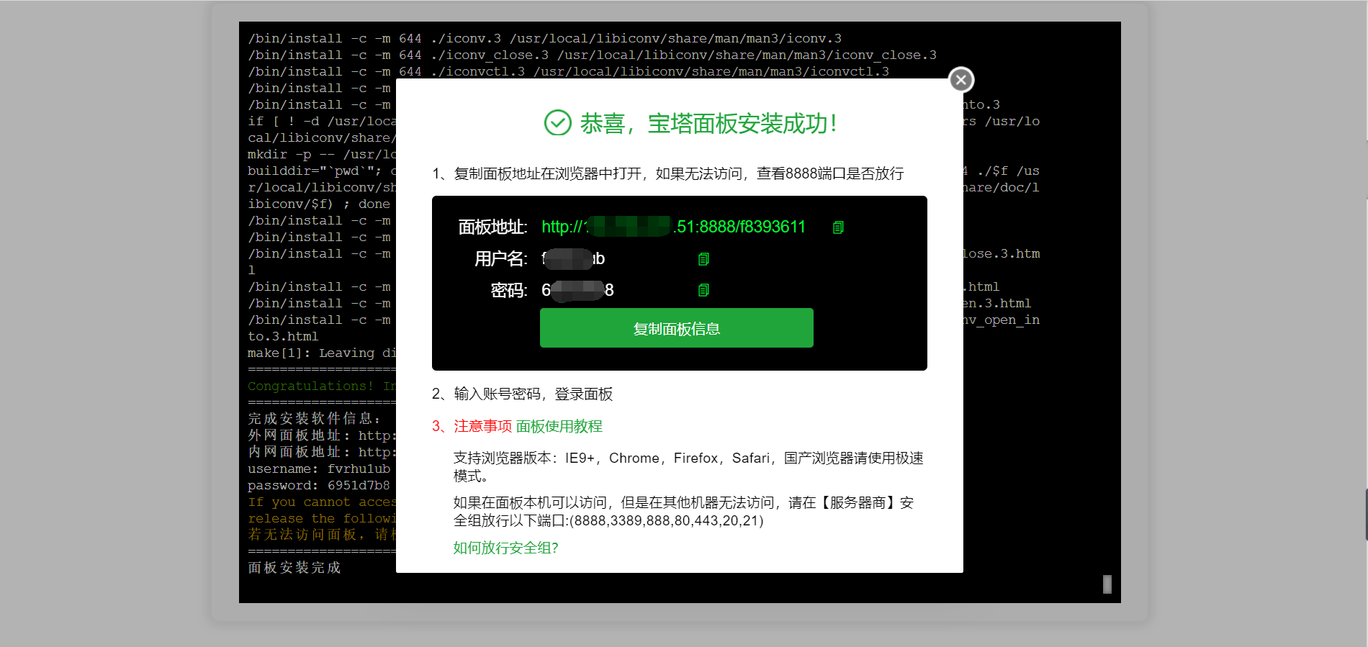Open the 面板使用教程 tutorial link
The height and width of the screenshot is (647, 1368).
pyautogui.click(x=559, y=426)
